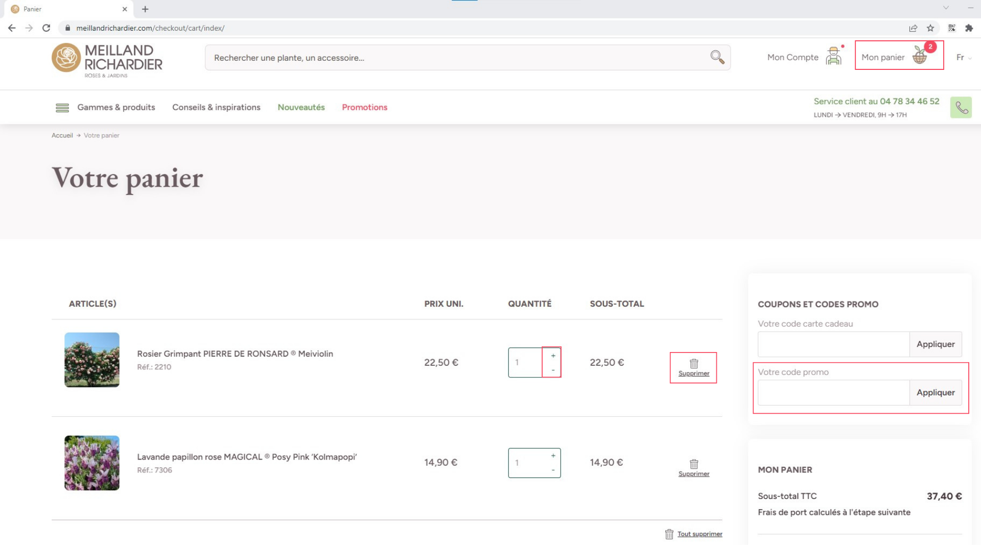
Task: Open the browser extensions puzzle icon
Action: (969, 28)
